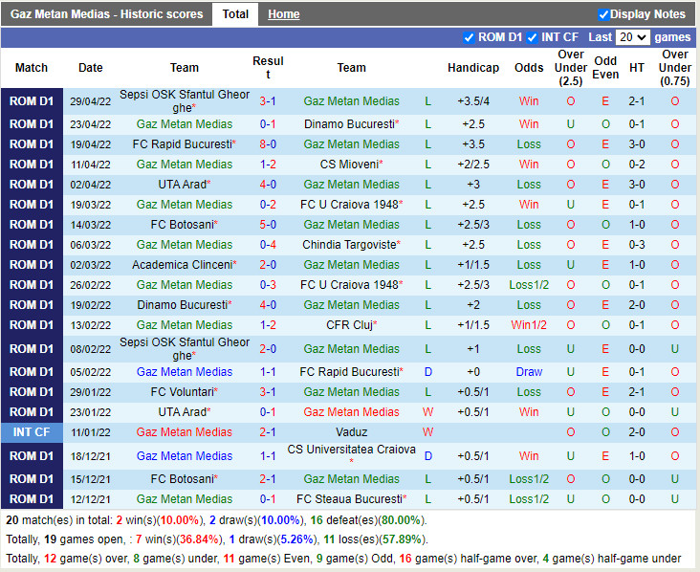Click the Handicap column header
Viewport: 700px width, 572px height.
[x=472, y=68]
